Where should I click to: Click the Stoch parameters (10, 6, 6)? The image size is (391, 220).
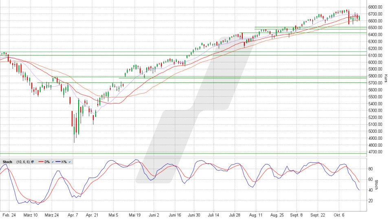click(x=23, y=162)
